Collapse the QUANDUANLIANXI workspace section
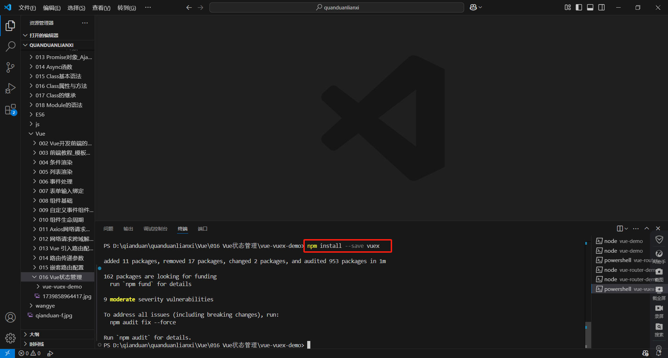 (58, 45)
